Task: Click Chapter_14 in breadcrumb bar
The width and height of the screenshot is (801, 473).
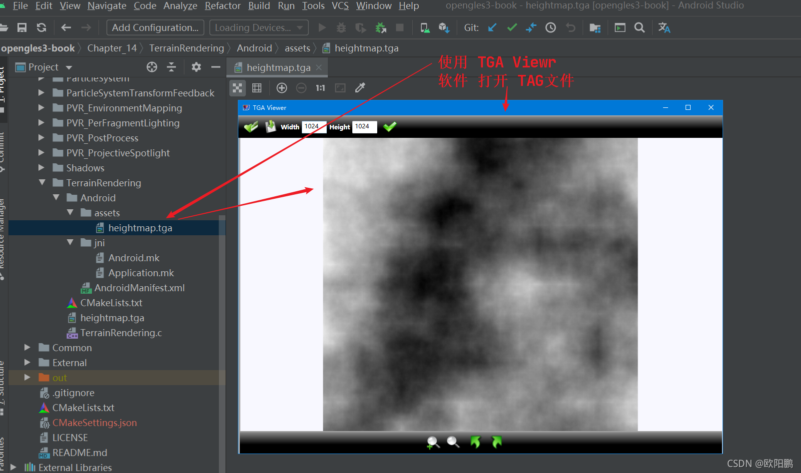Action: (x=112, y=48)
